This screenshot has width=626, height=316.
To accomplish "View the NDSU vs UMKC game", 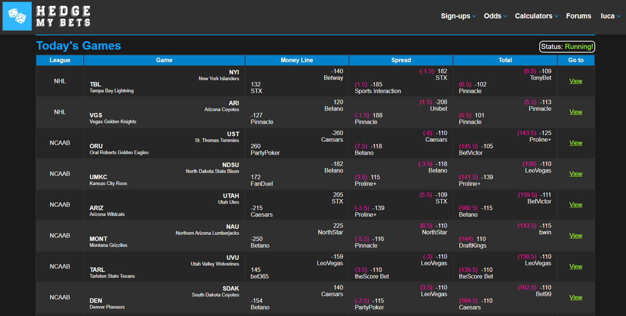I will click(x=576, y=174).
